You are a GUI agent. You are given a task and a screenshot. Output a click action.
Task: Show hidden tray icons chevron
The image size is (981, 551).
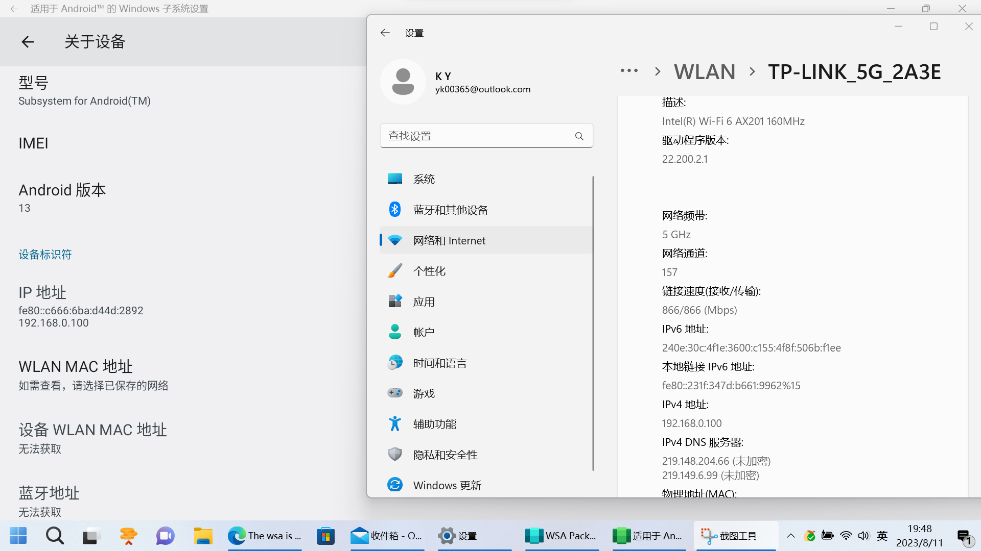[x=790, y=536]
